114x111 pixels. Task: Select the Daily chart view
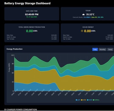point(95,49)
